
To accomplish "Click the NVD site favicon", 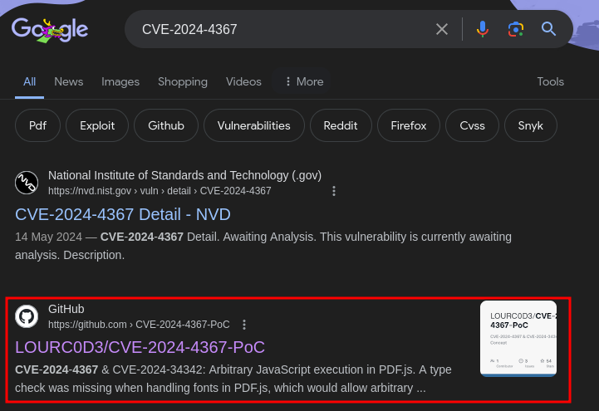I will 27,183.
